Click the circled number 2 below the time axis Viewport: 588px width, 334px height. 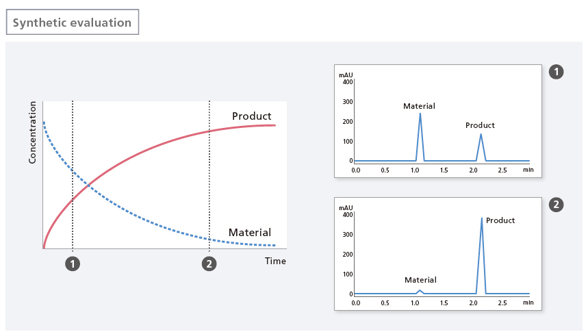point(209,263)
